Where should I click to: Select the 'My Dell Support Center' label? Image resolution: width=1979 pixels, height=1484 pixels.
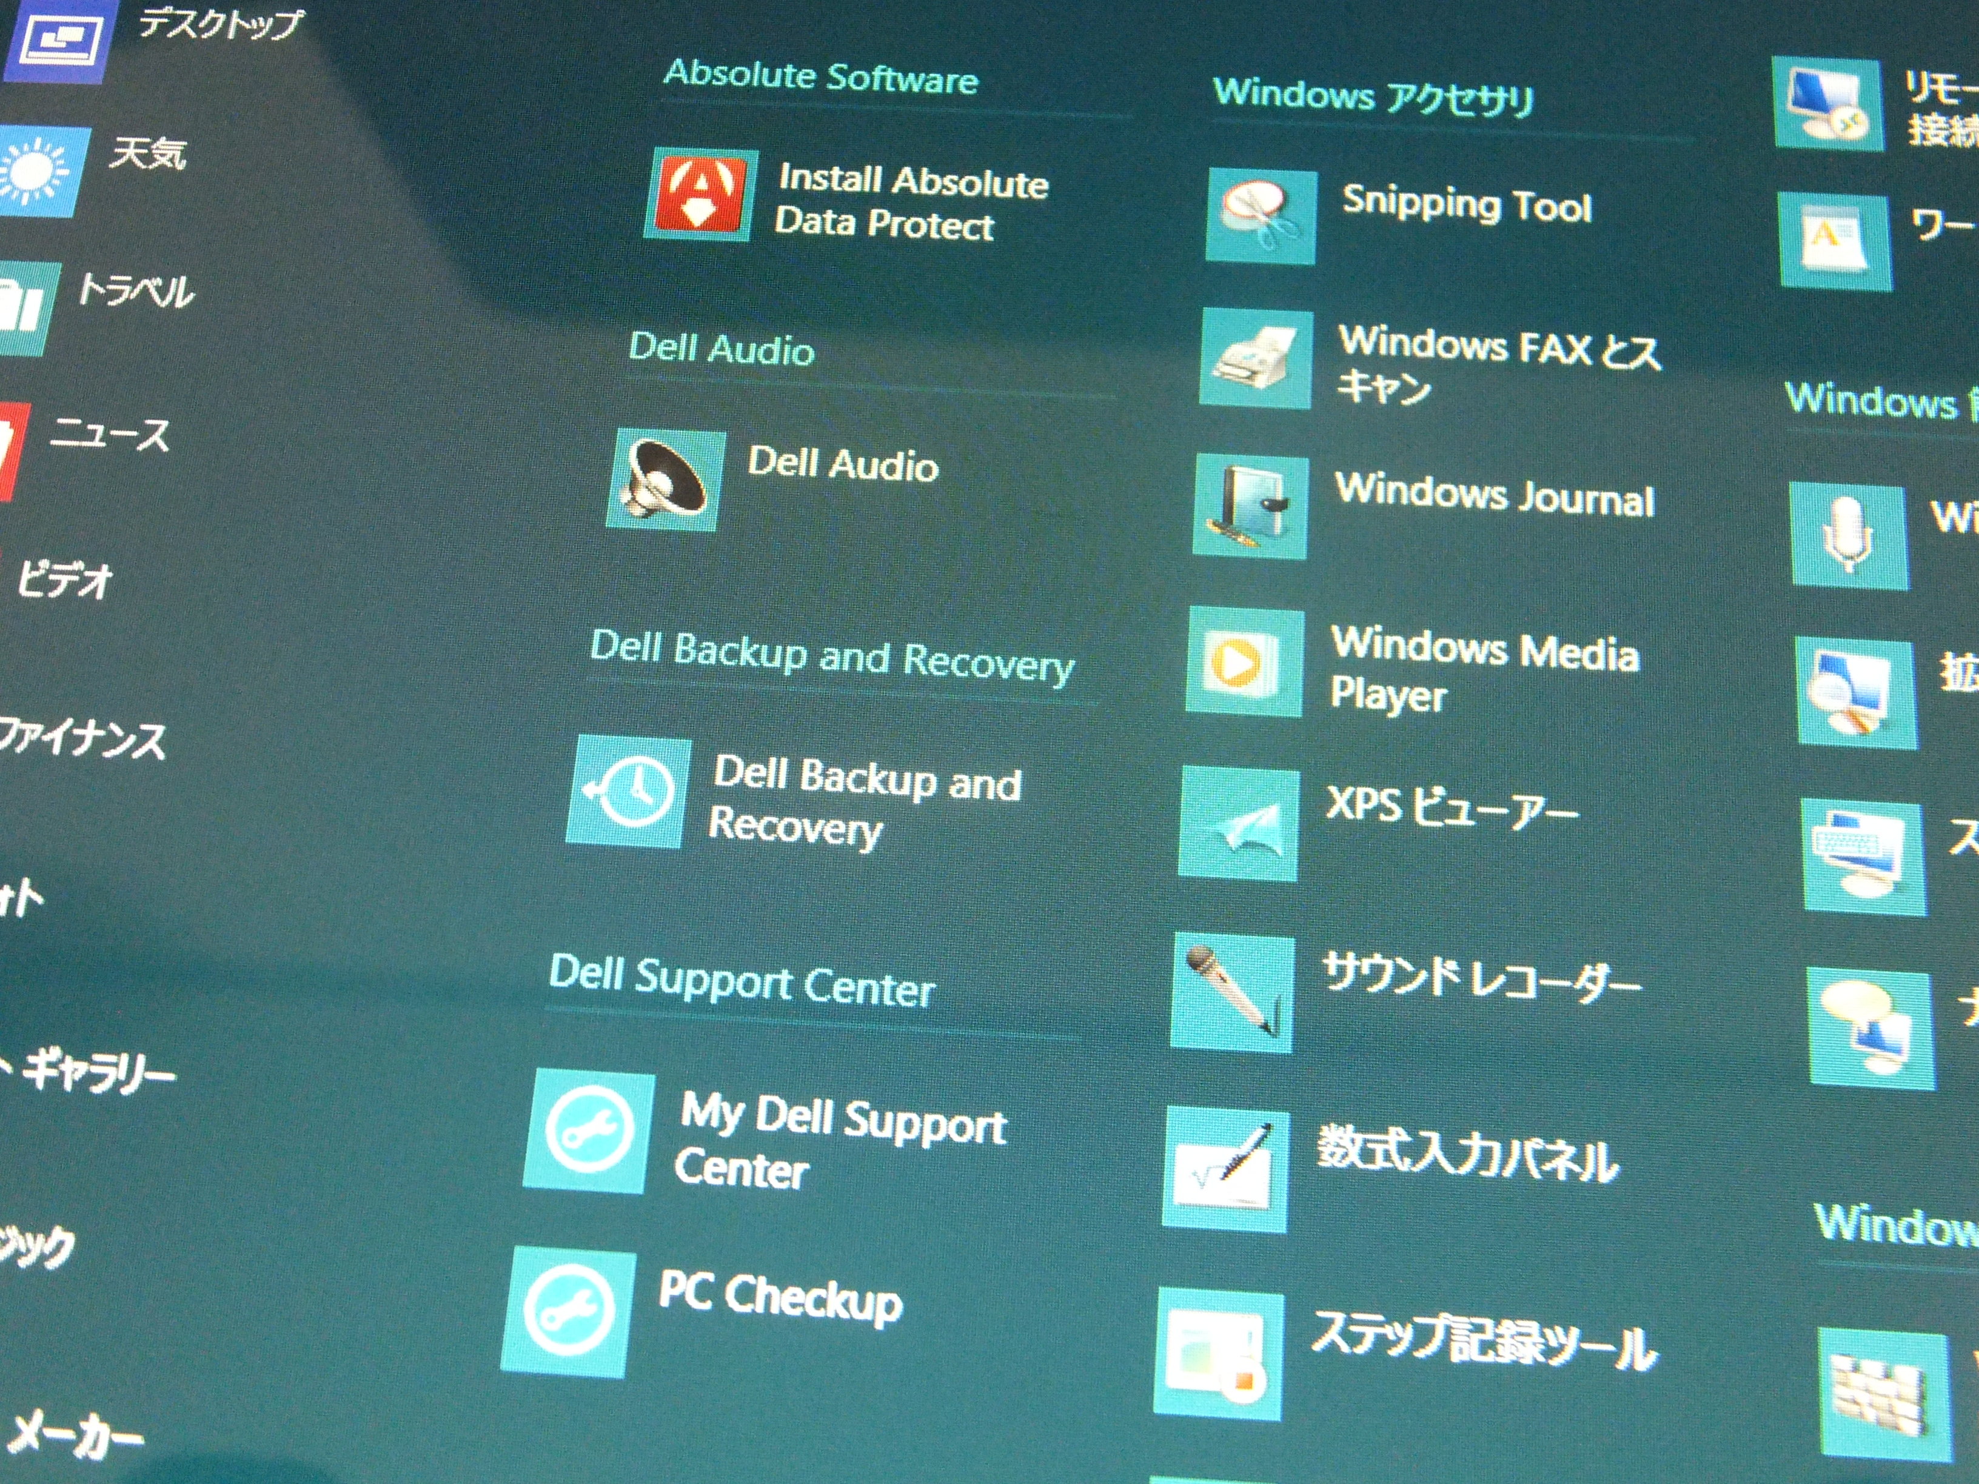click(840, 1142)
